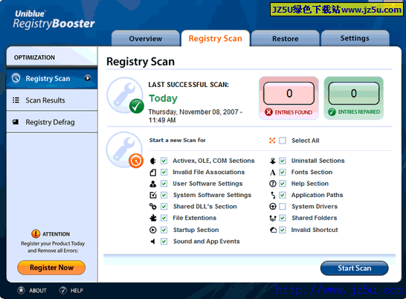Toggle the Startup Section checkbox
The height and width of the screenshot is (299, 406).
point(164,230)
